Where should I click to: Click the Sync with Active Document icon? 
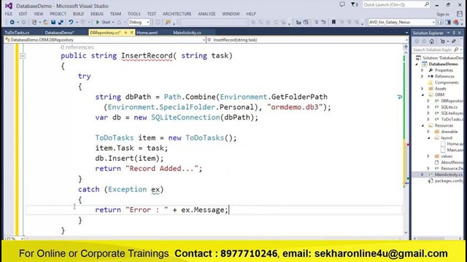[x=454, y=41]
